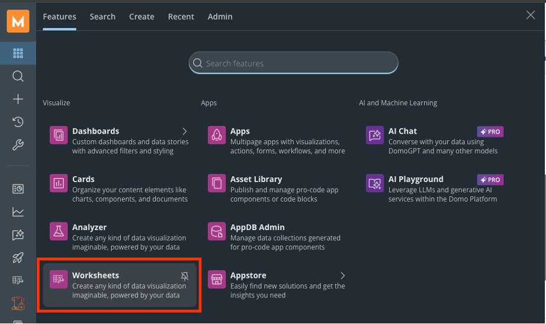
Task: Click the PRO badge next to AI Chat
Action: 490,132
